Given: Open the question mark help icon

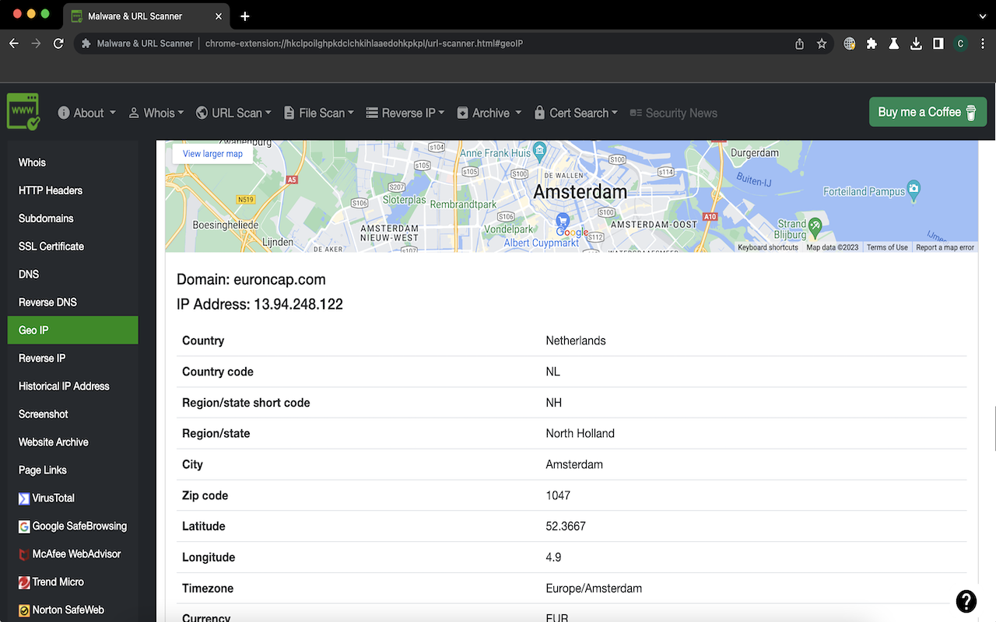Looking at the screenshot, I should 966,601.
